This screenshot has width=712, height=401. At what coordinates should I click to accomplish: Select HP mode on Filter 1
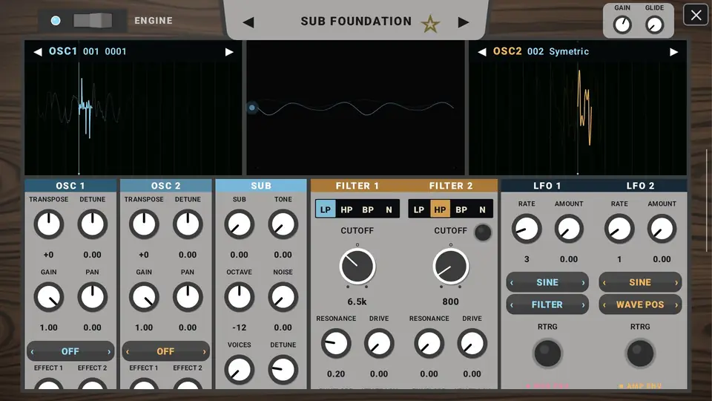point(346,209)
